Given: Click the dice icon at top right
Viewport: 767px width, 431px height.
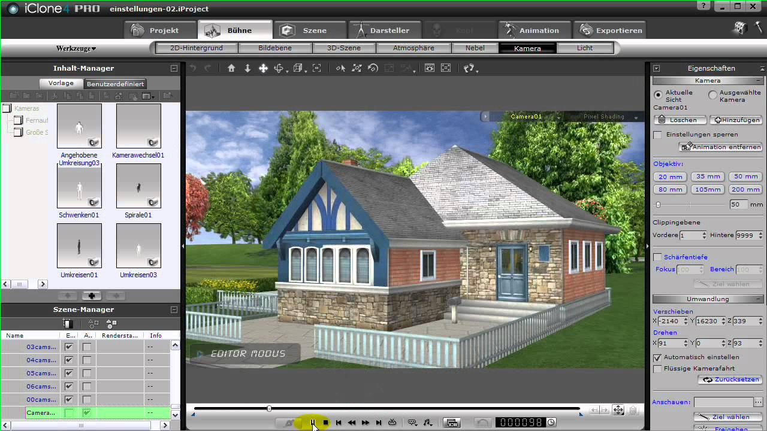Looking at the screenshot, I should pos(739,29).
